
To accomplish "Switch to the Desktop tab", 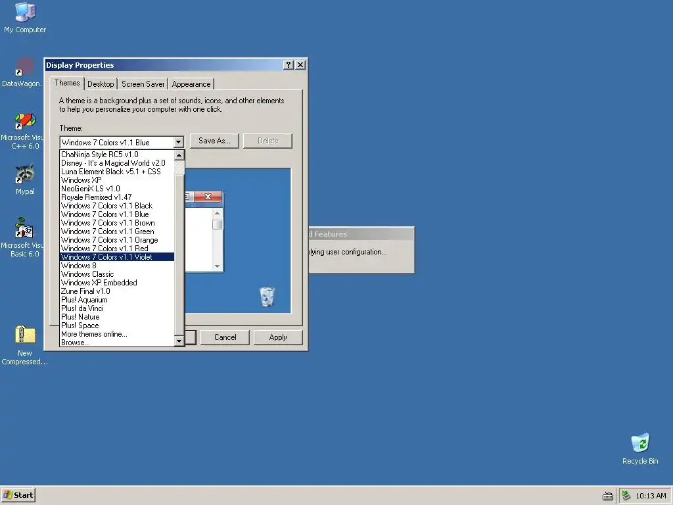I will pyautogui.click(x=101, y=84).
